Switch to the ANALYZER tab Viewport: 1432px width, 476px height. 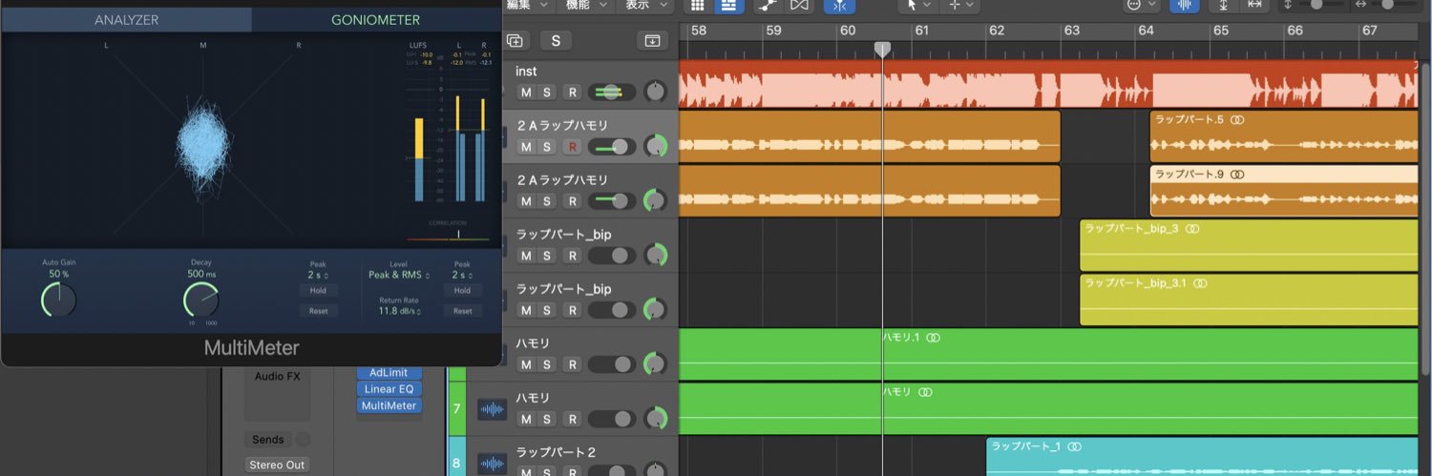point(126,19)
